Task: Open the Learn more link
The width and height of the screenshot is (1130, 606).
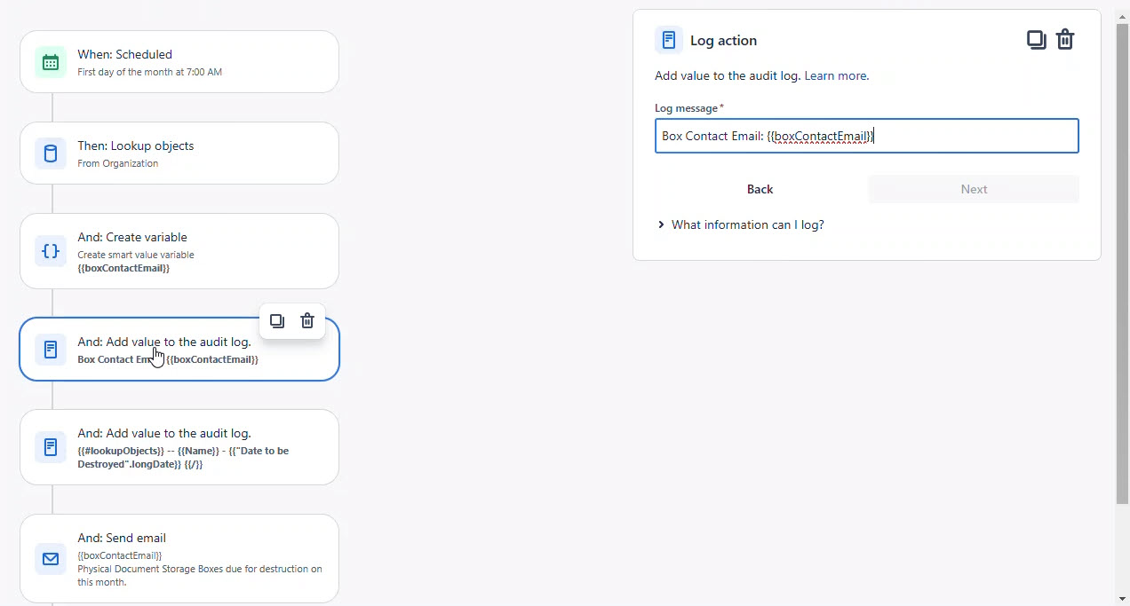Action: pos(835,75)
